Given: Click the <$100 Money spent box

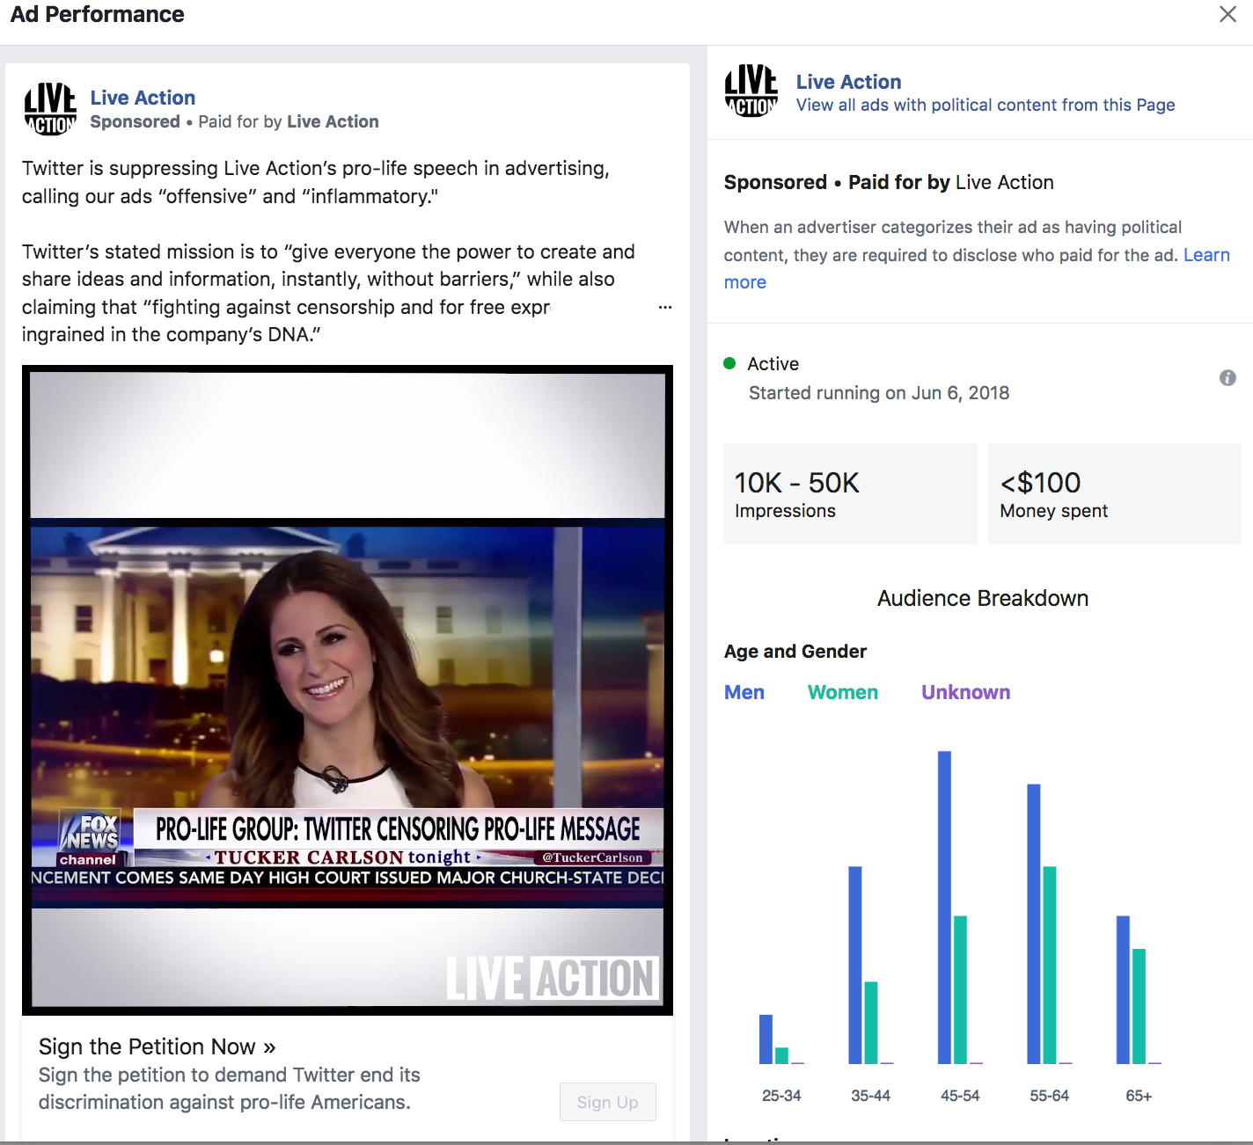Looking at the screenshot, I should (1115, 493).
